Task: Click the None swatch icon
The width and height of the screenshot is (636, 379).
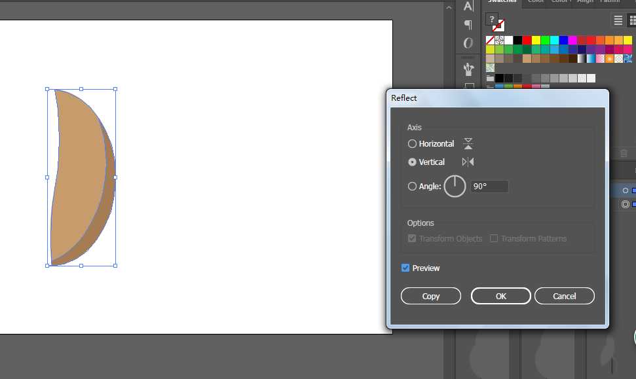Action: click(490, 41)
